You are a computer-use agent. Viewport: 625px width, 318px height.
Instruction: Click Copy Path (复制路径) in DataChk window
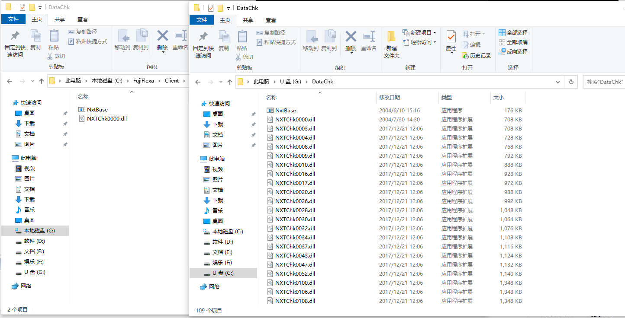click(x=271, y=33)
